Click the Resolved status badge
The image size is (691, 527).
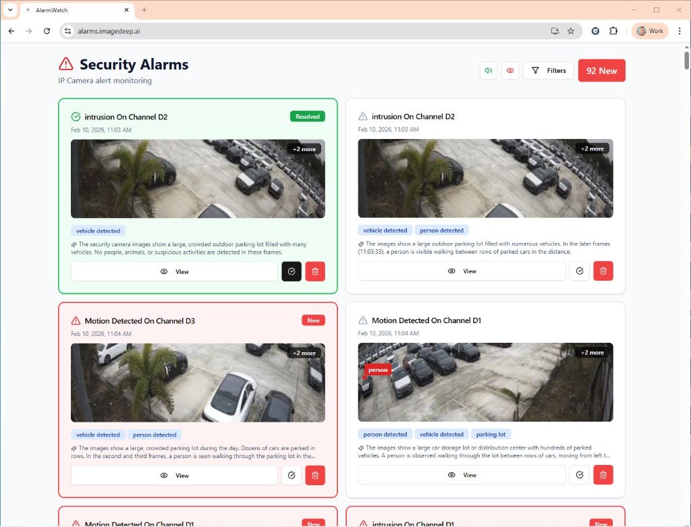point(308,116)
